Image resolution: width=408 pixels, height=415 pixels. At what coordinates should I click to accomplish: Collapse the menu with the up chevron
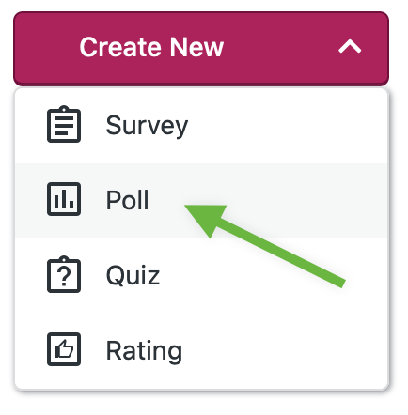[x=350, y=47]
